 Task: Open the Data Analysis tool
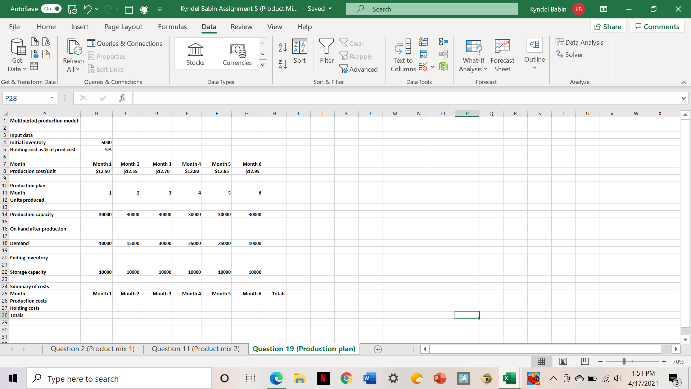click(579, 43)
